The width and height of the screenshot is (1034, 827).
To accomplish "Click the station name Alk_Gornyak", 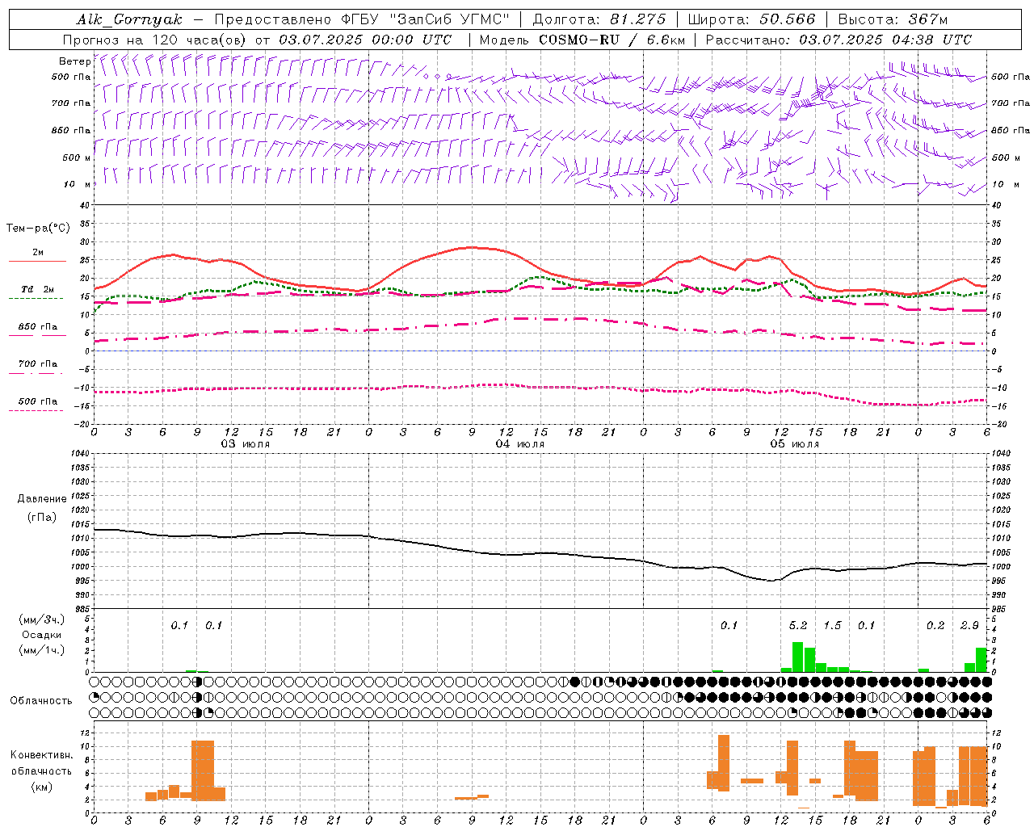I will [x=129, y=19].
